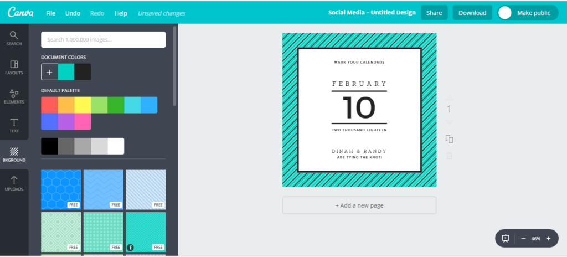Image resolution: width=567 pixels, height=257 pixels.
Task: Toggle the Make public switch
Action: pos(505,13)
